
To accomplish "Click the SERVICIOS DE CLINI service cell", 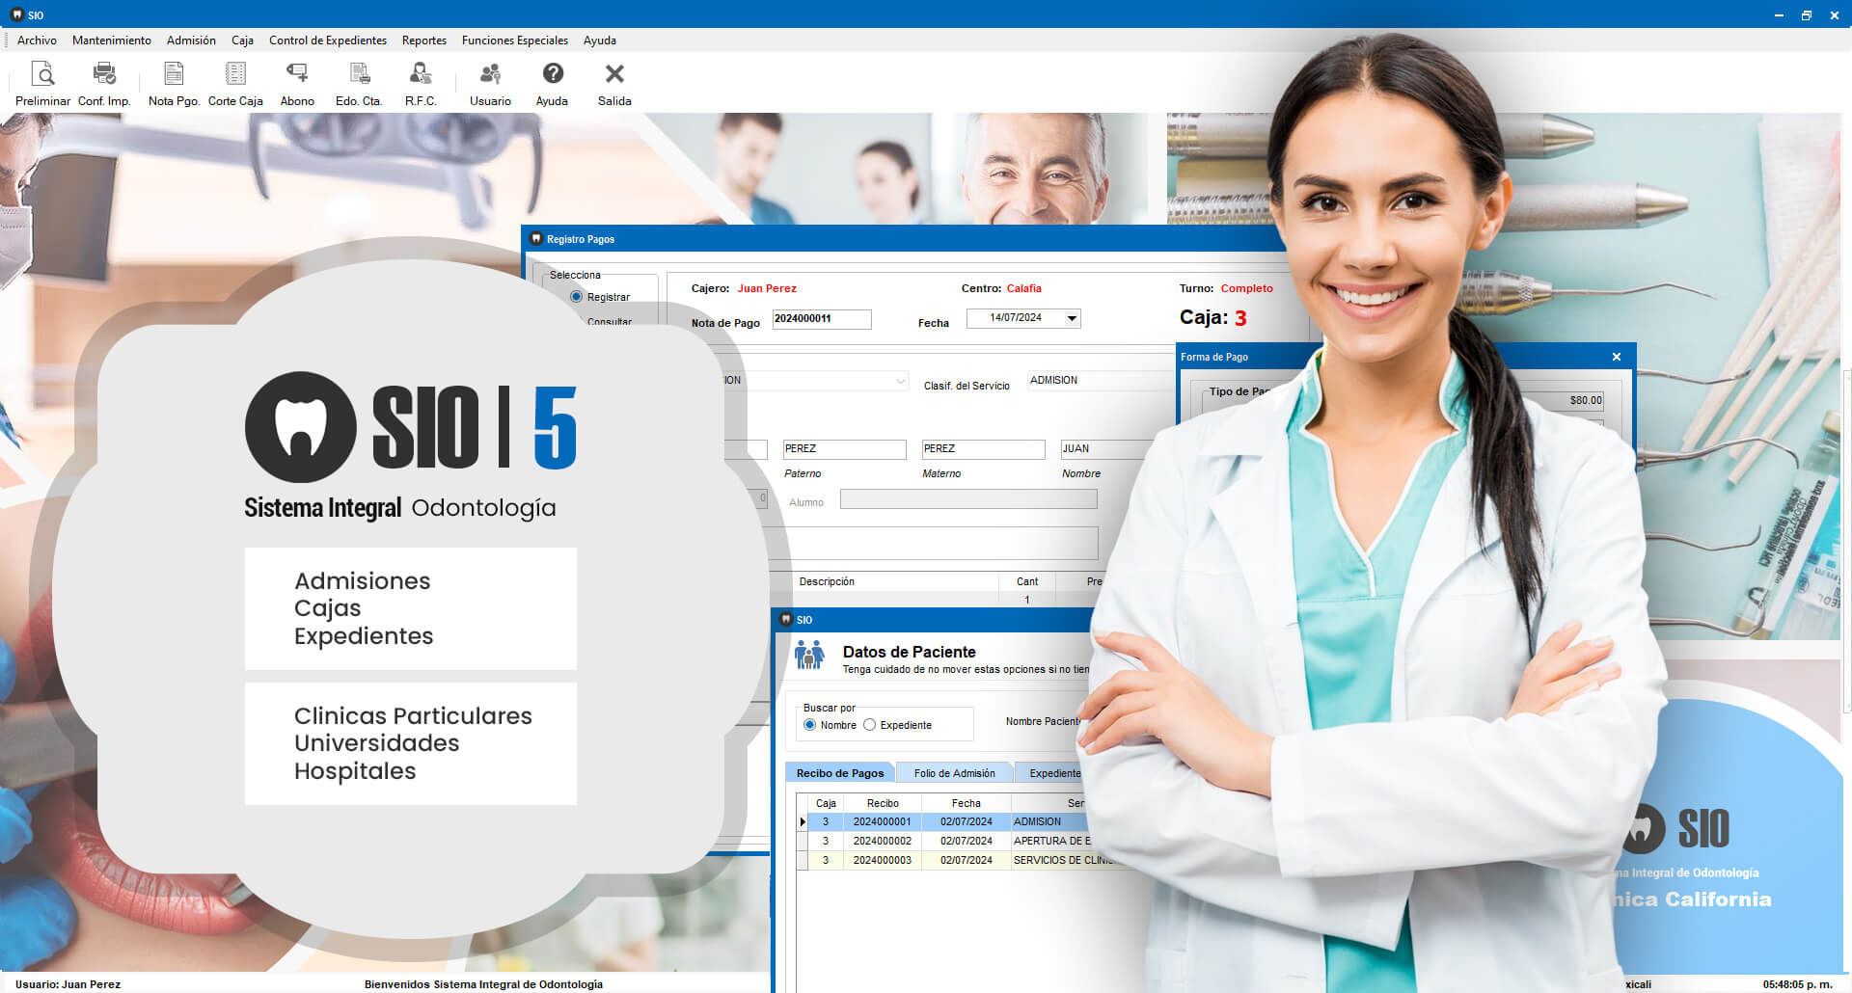I will click(x=1061, y=860).
